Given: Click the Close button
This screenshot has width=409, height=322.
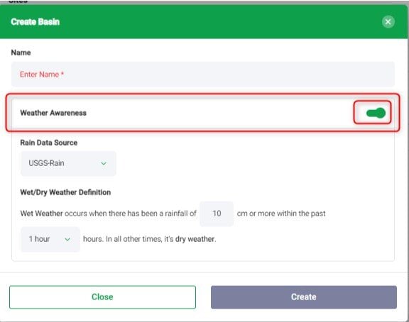Looking at the screenshot, I should point(102,297).
